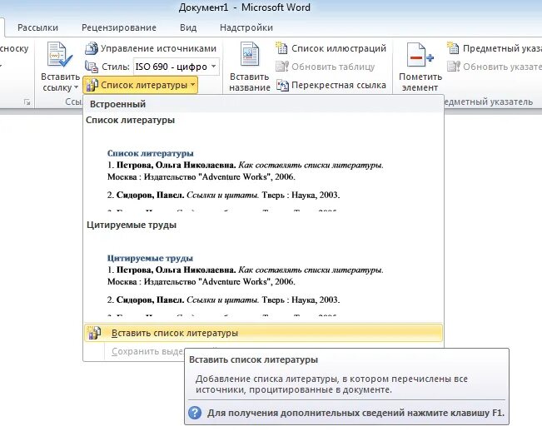Expand the Вставить ссылку dropdown arrow
The height and width of the screenshot is (446, 542).
point(76,87)
